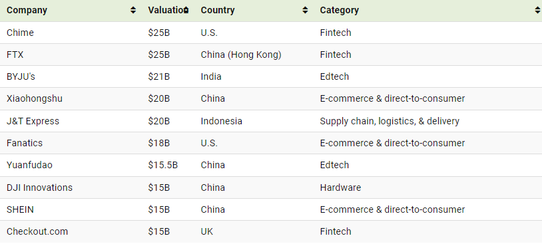The height and width of the screenshot is (246, 542).
Task: Click the Country column sort arrows
Action: (x=305, y=11)
